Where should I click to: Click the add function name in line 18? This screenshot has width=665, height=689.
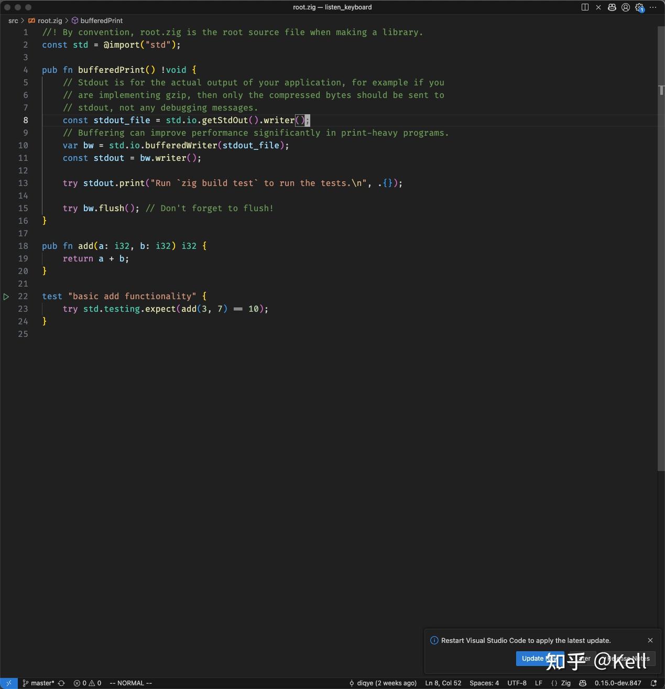pyautogui.click(x=86, y=246)
